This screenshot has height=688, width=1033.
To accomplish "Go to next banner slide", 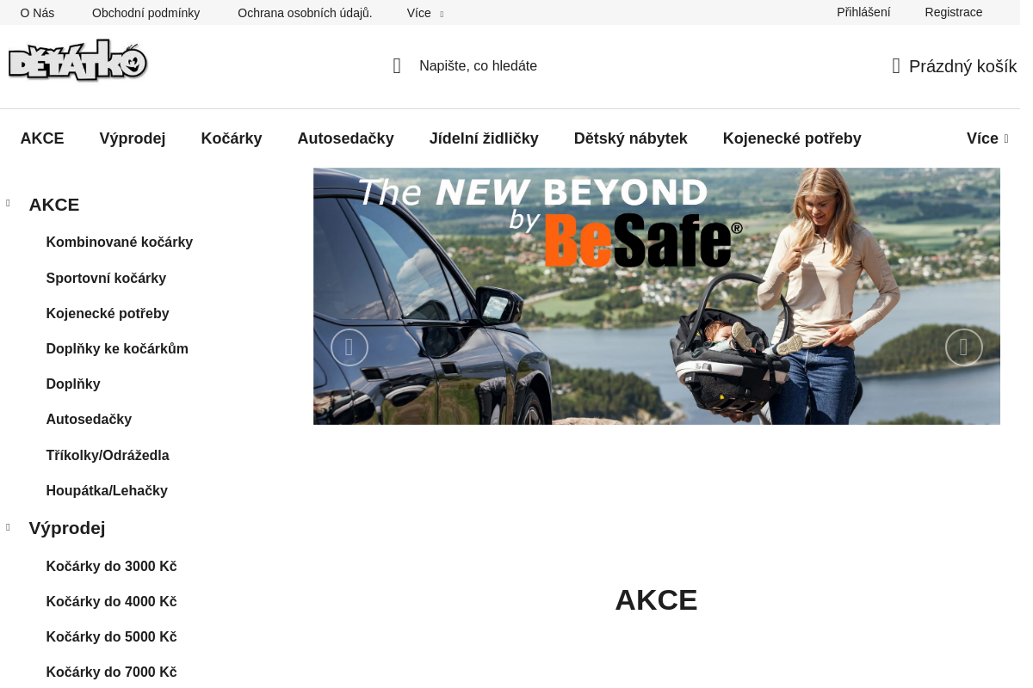I will [964, 347].
